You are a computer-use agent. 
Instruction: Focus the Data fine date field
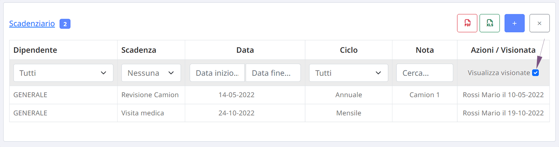point(273,73)
